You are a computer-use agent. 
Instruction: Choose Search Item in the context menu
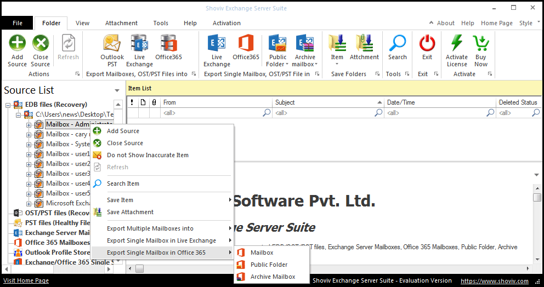[162, 183]
